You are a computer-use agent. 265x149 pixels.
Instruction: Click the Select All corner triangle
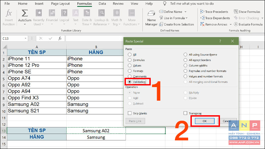(5, 47)
